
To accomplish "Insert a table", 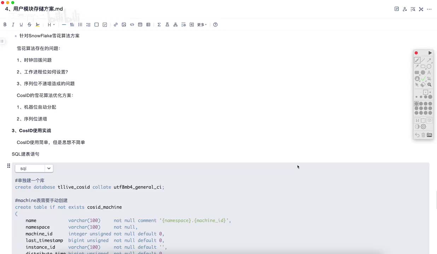I will [148, 25].
